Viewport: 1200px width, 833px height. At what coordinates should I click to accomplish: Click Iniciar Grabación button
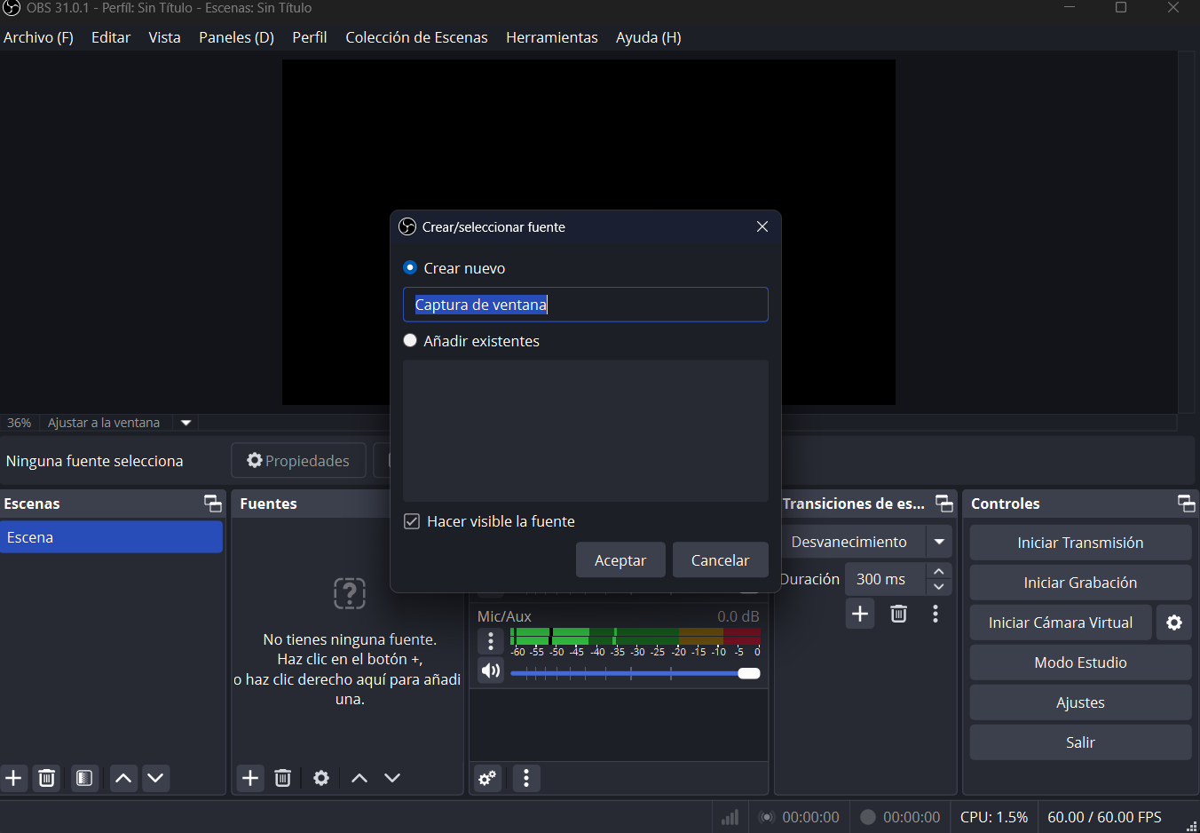[1079, 583]
